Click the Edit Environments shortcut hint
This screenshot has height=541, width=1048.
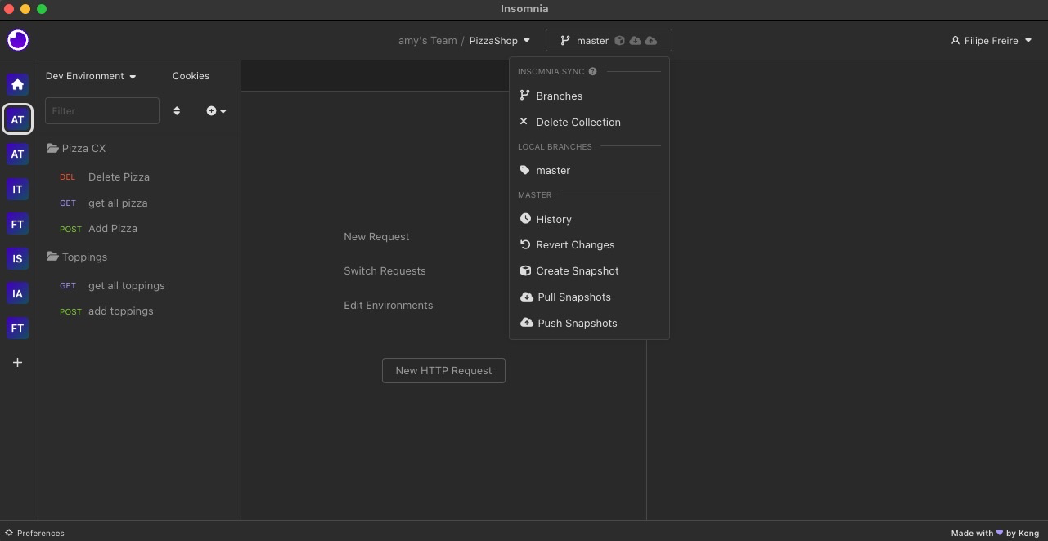388,305
